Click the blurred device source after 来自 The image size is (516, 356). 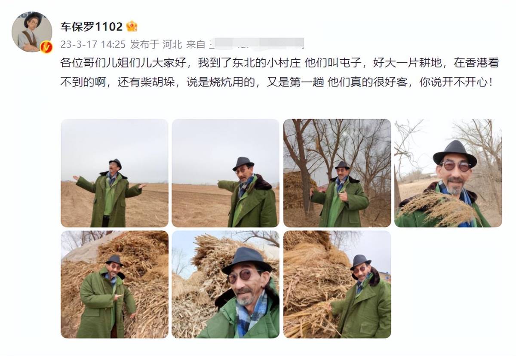pos(256,44)
